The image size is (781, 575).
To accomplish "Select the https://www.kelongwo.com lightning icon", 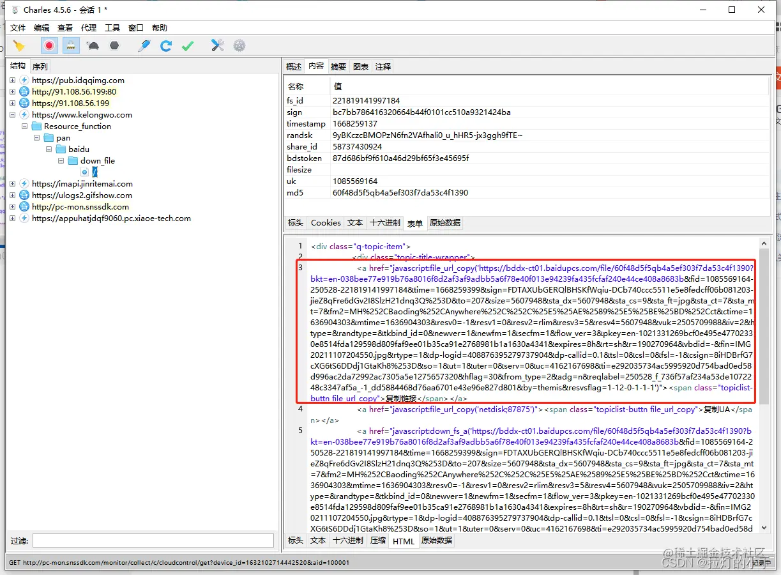I will pyautogui.click(x=24, y=115).
